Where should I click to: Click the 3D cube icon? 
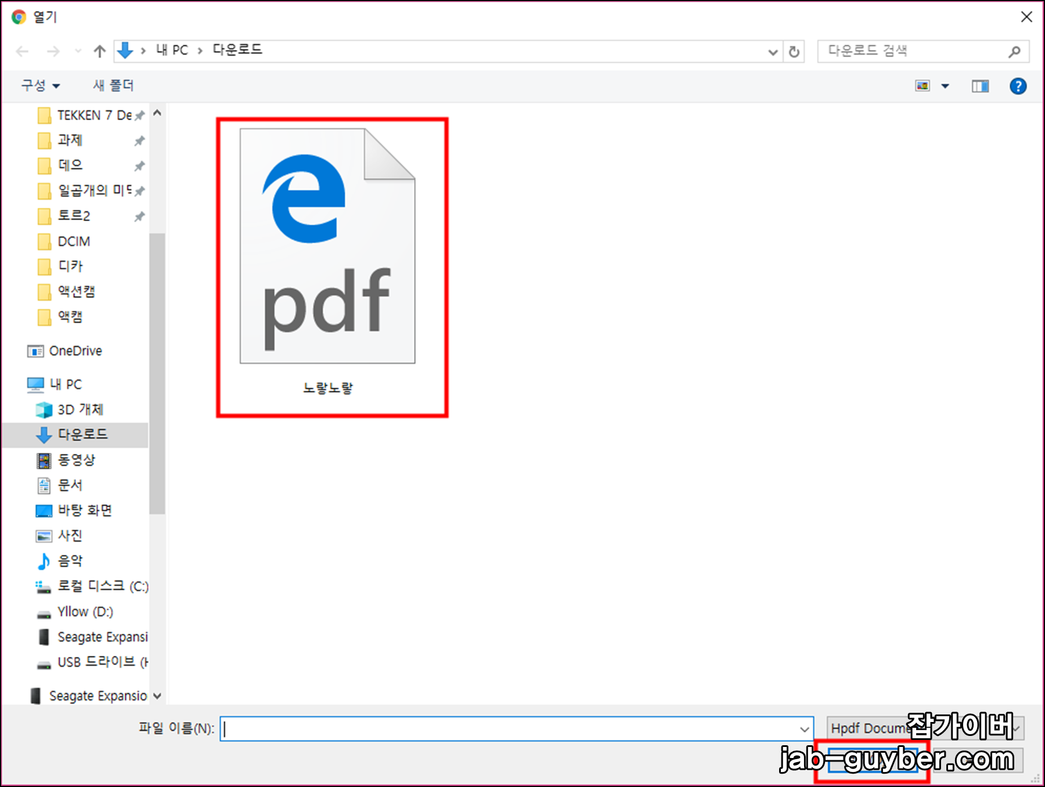click(x=44, y=410)
